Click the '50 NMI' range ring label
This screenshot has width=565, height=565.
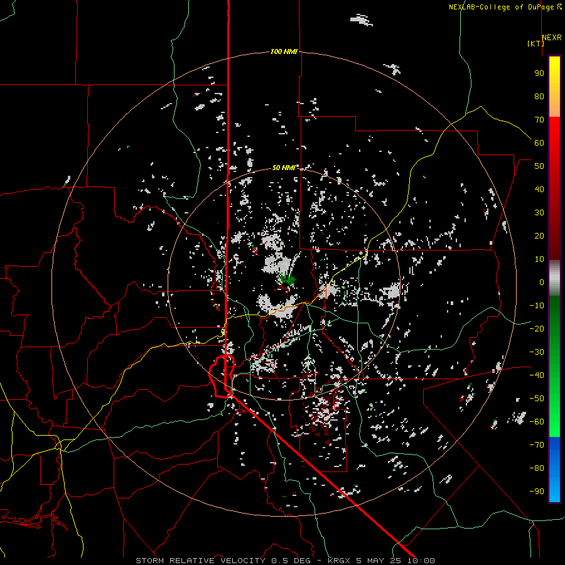[x=284, y=168]
